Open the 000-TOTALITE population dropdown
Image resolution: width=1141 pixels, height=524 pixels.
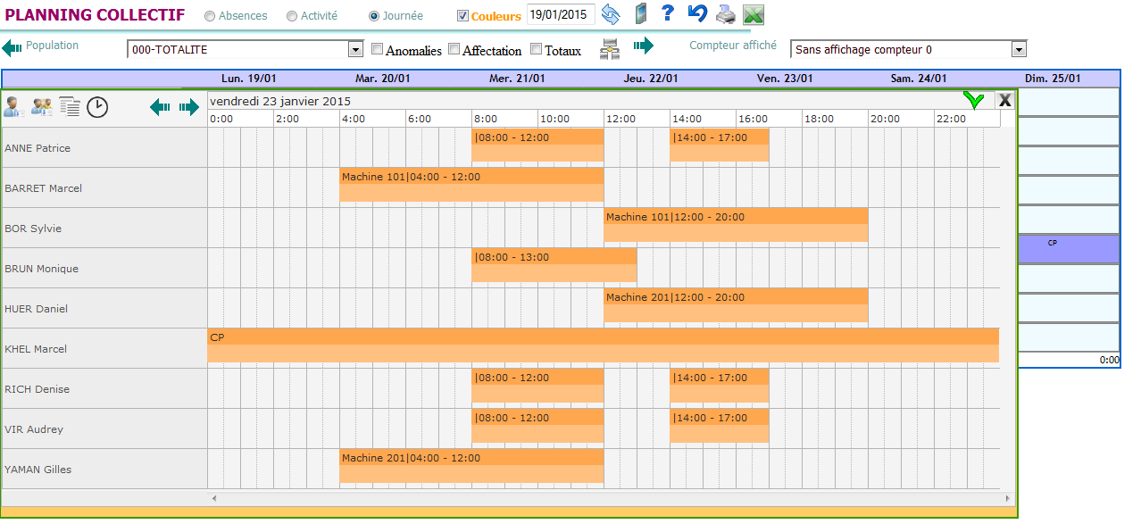355,50
